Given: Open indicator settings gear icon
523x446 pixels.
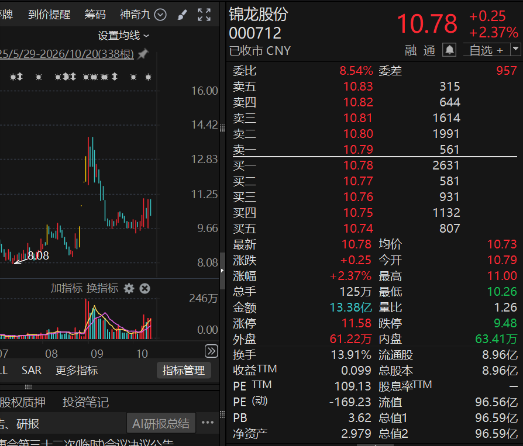Looking at the screenshot, I should tap(129, 289).
